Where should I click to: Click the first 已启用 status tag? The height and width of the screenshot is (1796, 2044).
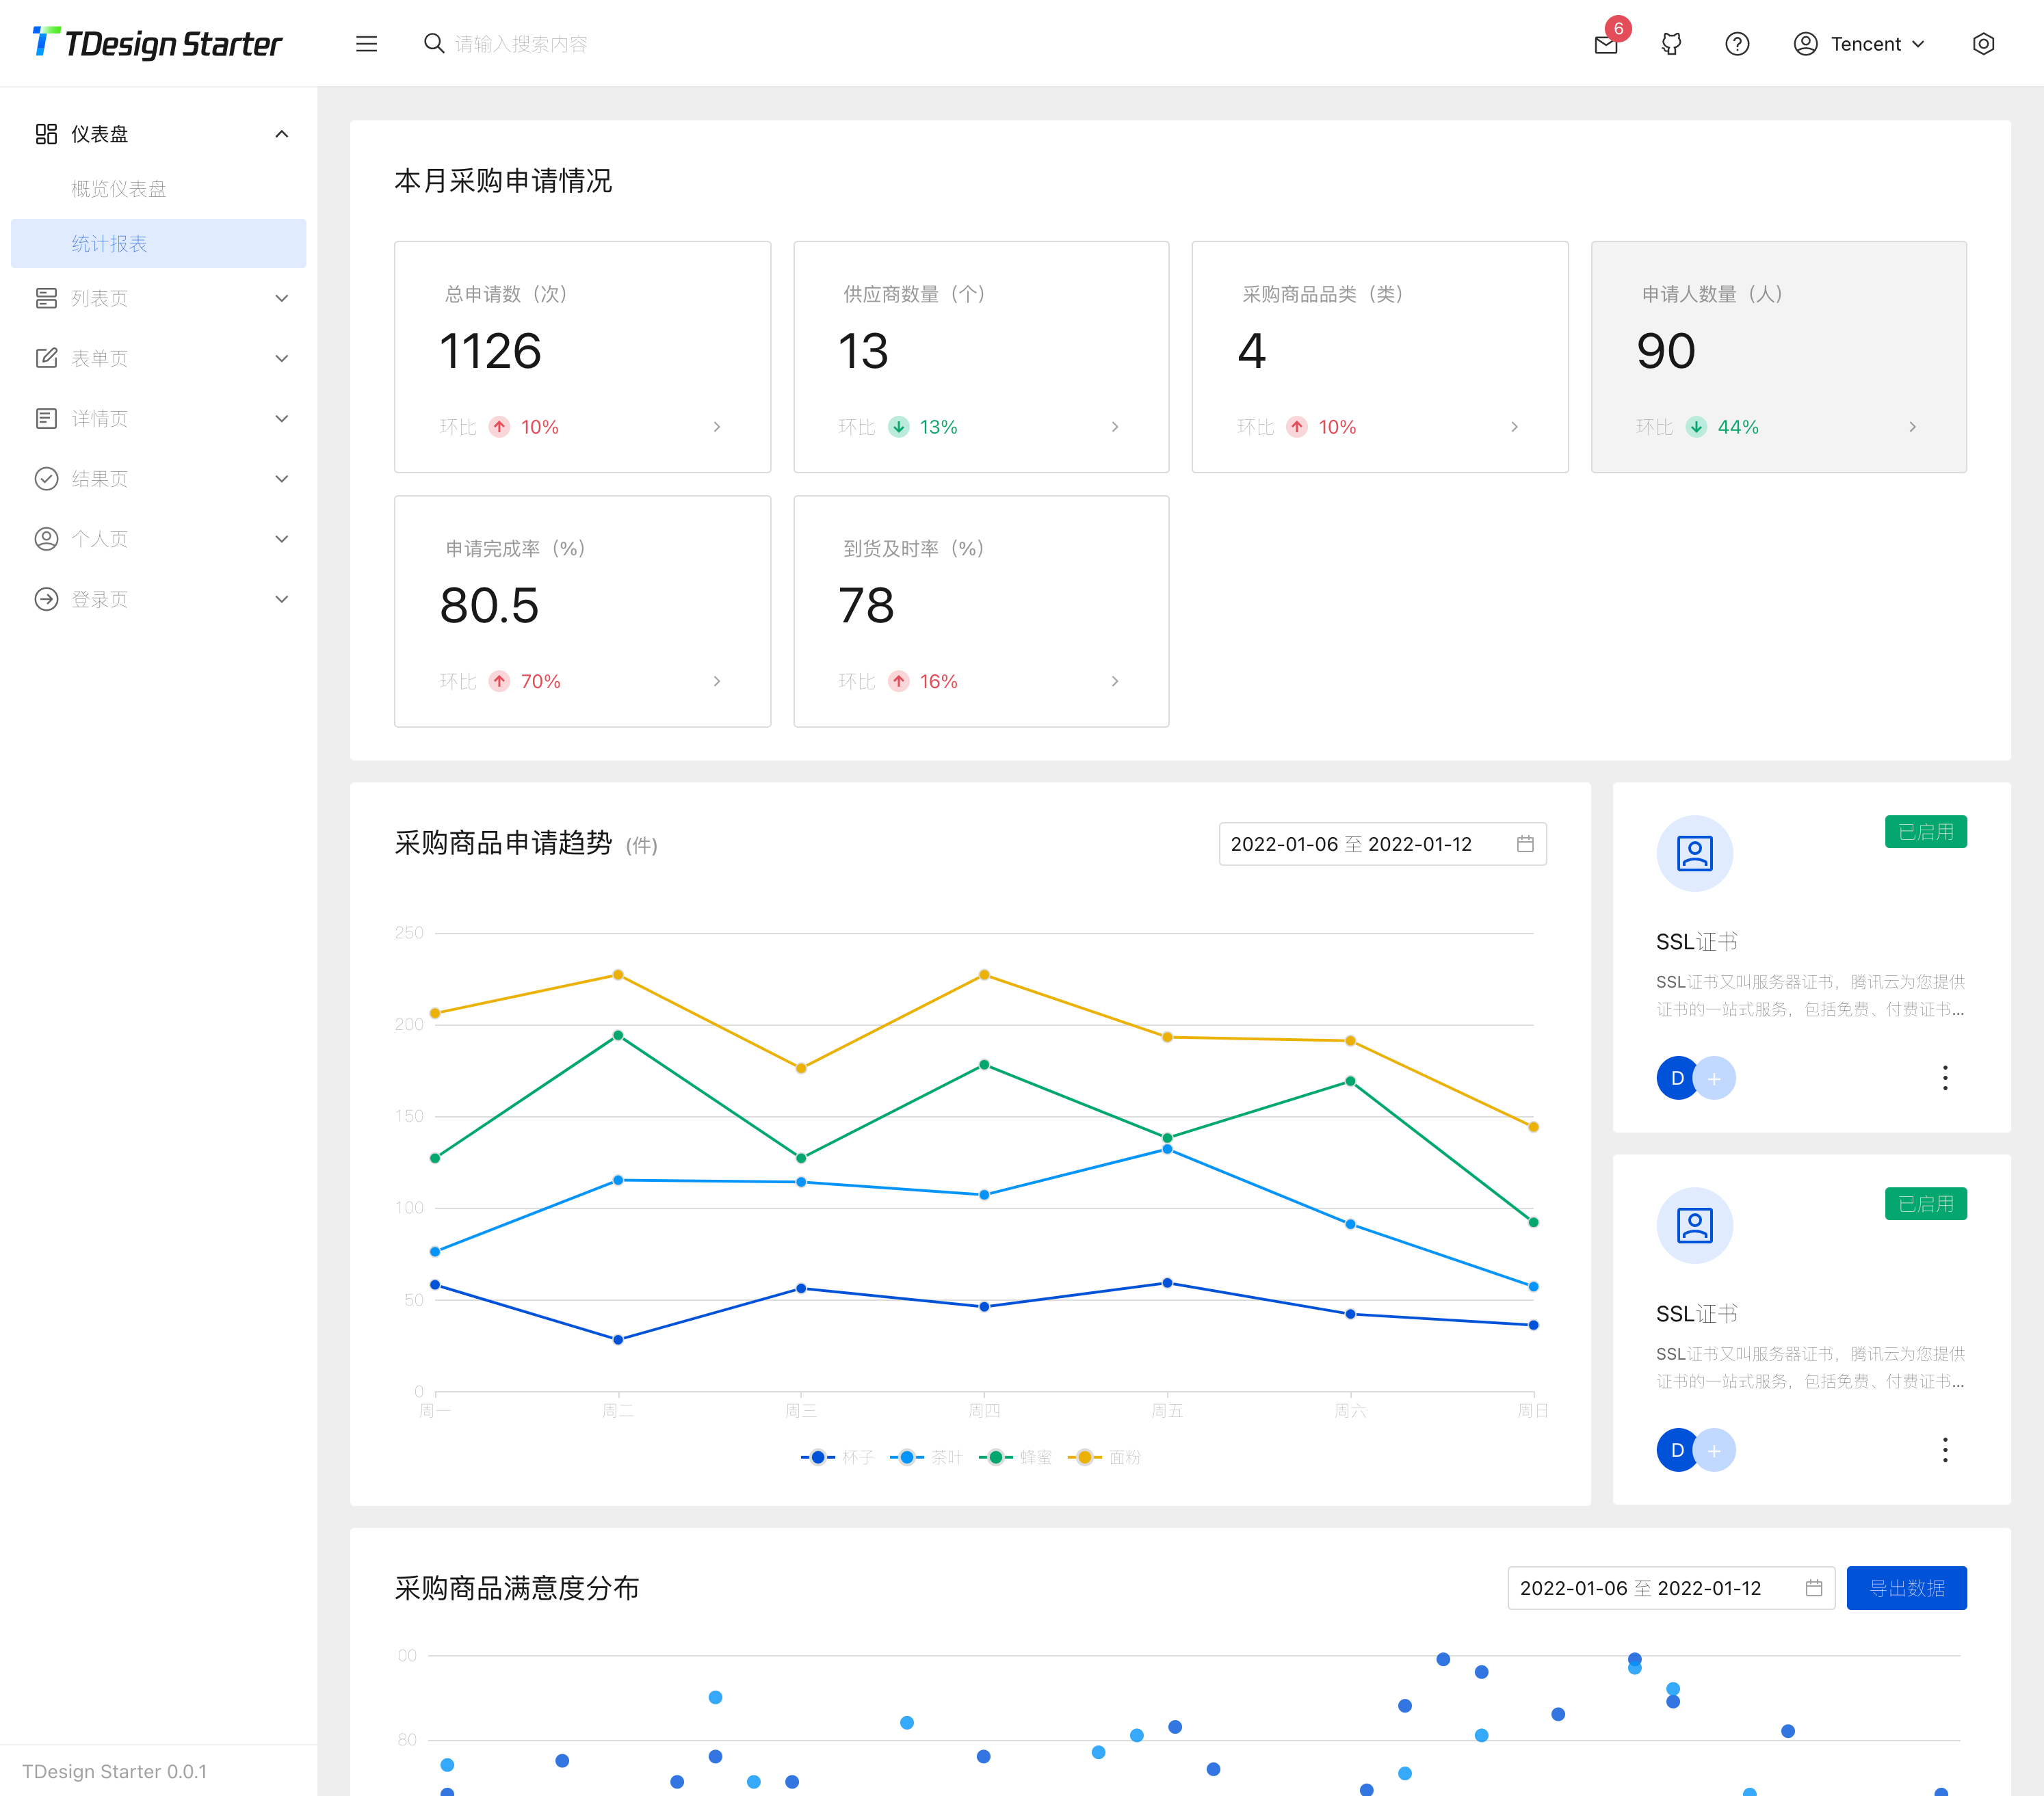[1925, 832]
